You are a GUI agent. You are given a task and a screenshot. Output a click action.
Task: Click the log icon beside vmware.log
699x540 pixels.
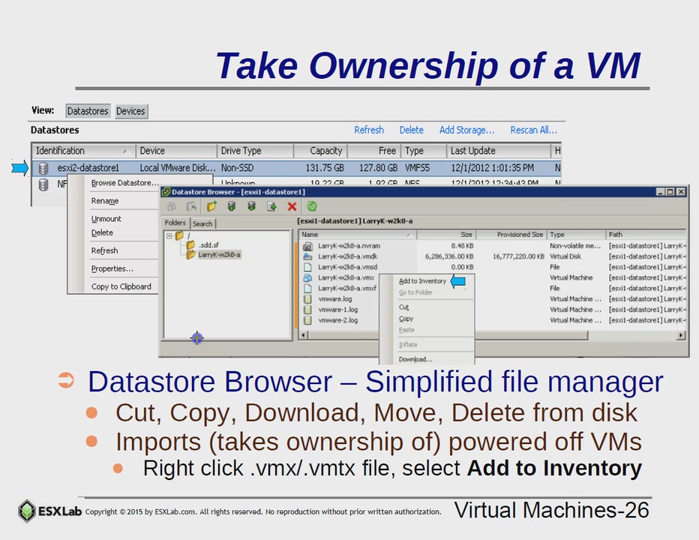[x=307, y=299]
